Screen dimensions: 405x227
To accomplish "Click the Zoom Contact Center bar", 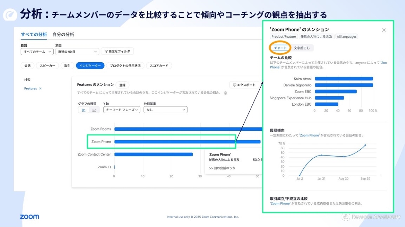I will [x=154, y=154].
